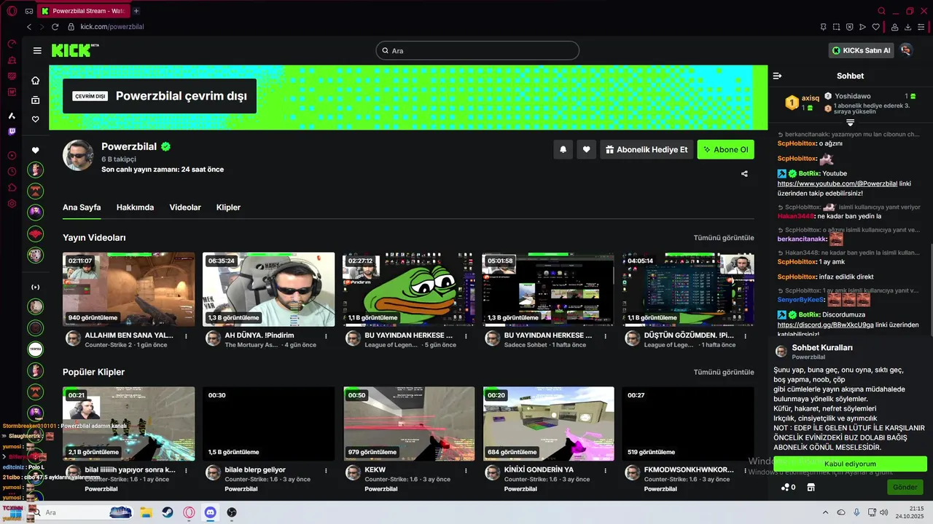View all Yayın Videoları via Tümünü görüntüle
This screenshot has width=933, height=524.
[x=724, y=238]
